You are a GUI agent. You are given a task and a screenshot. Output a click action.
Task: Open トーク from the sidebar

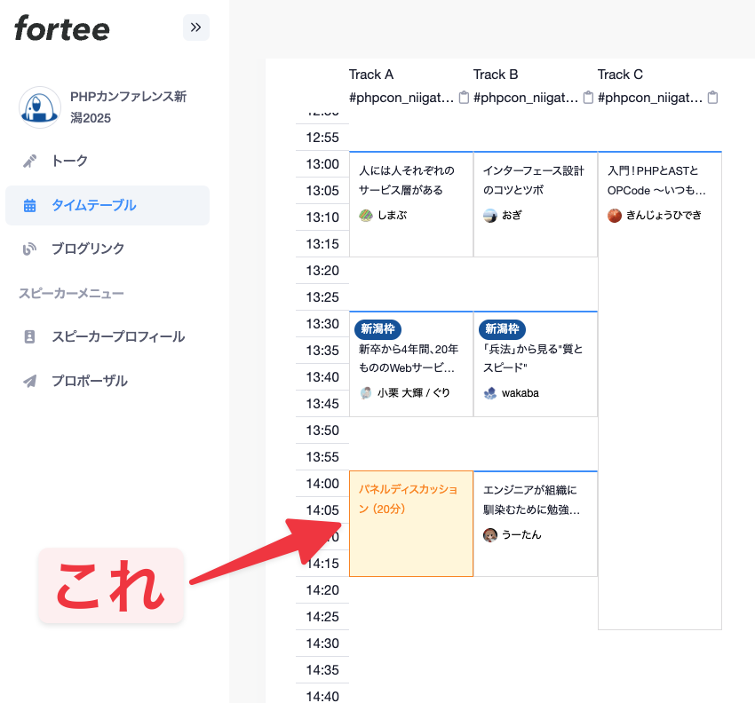coord(69,161)
